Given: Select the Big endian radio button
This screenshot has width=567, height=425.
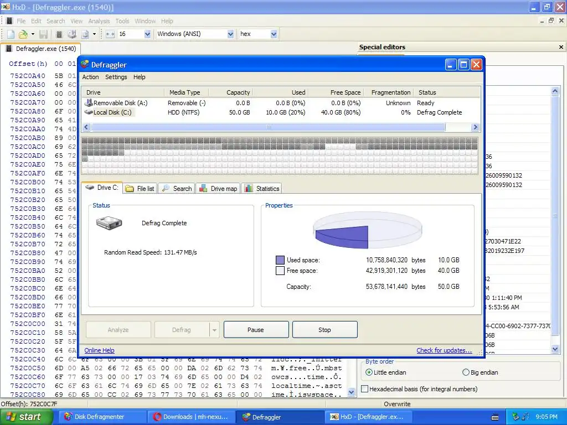Looking at the screenshot, I should tap(466, 372).
